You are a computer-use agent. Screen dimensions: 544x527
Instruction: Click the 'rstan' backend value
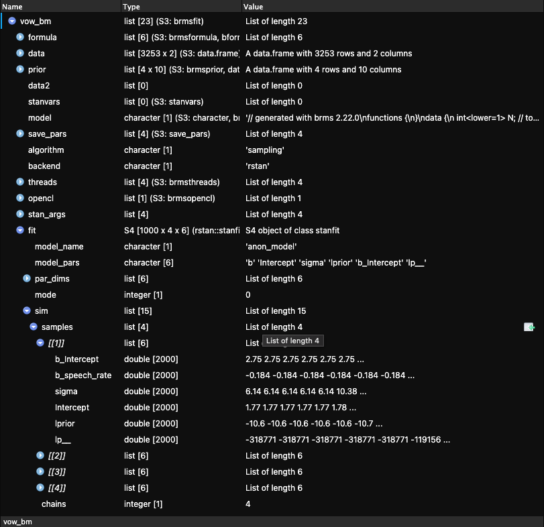coord(257,166)
